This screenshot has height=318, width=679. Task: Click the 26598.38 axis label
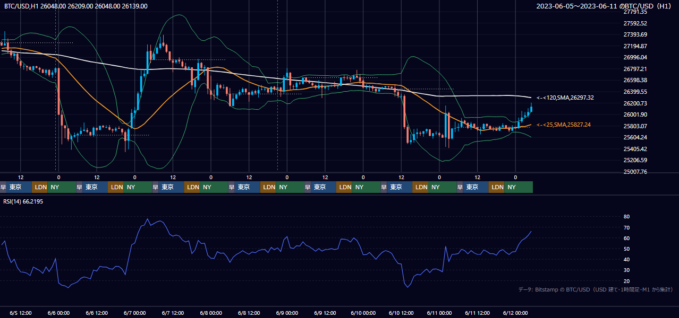pyautogui.click(x=635, y=80)
